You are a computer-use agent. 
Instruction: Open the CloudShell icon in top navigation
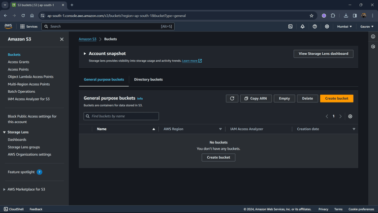click(290, 27)
